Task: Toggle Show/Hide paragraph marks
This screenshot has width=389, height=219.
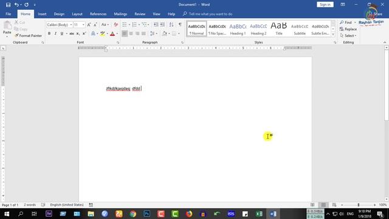Action: tap(180, 24)
